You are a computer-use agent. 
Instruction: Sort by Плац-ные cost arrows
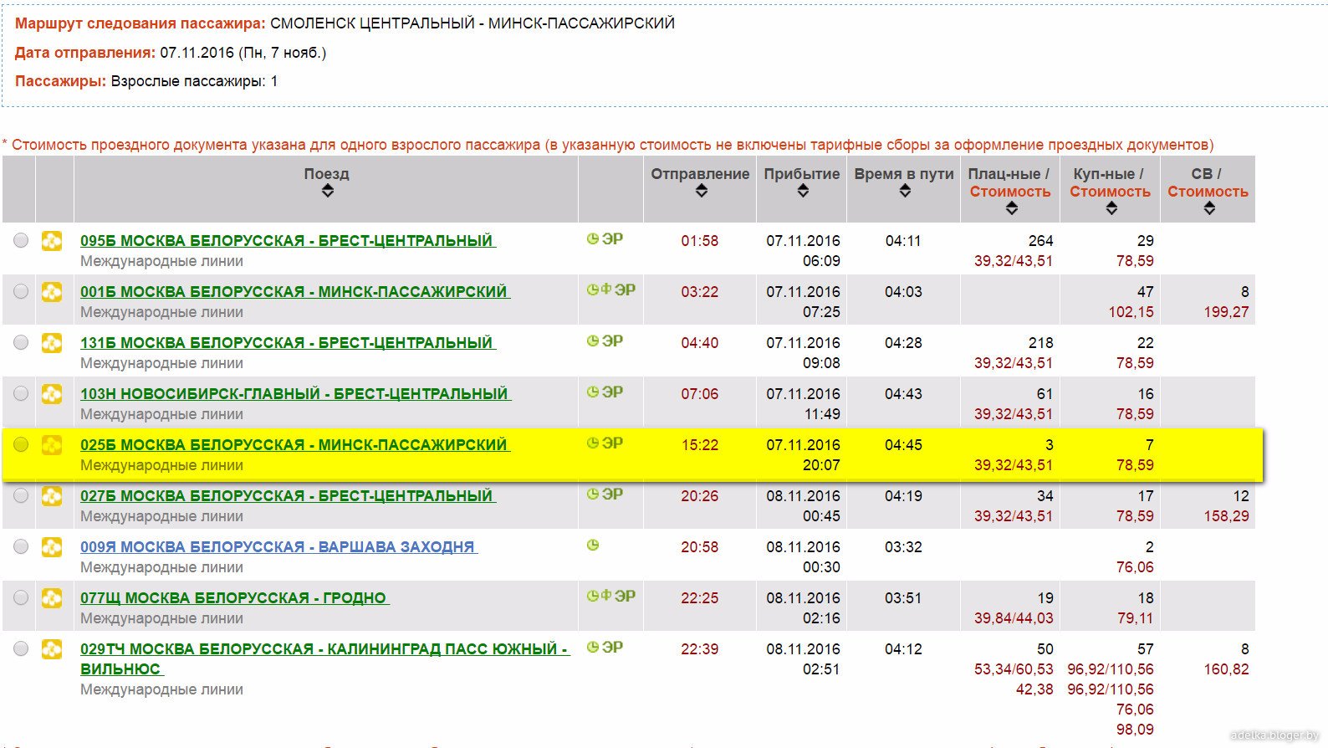click(x=1012, y=208)
